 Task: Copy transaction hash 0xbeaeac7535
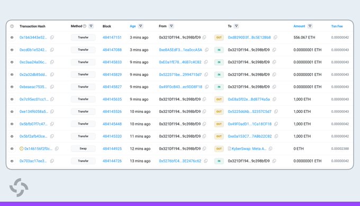pos(52,87)
